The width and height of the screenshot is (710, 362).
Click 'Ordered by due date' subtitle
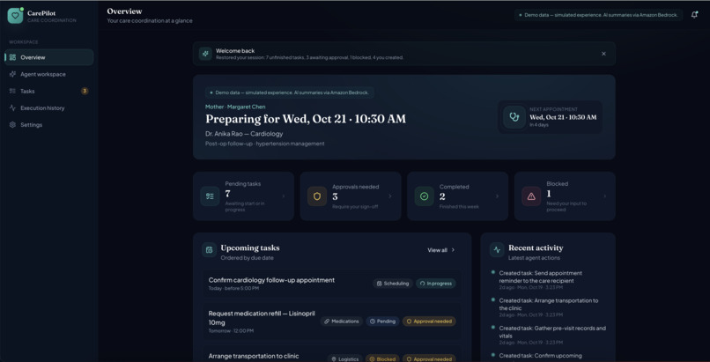tap(248, 258)
